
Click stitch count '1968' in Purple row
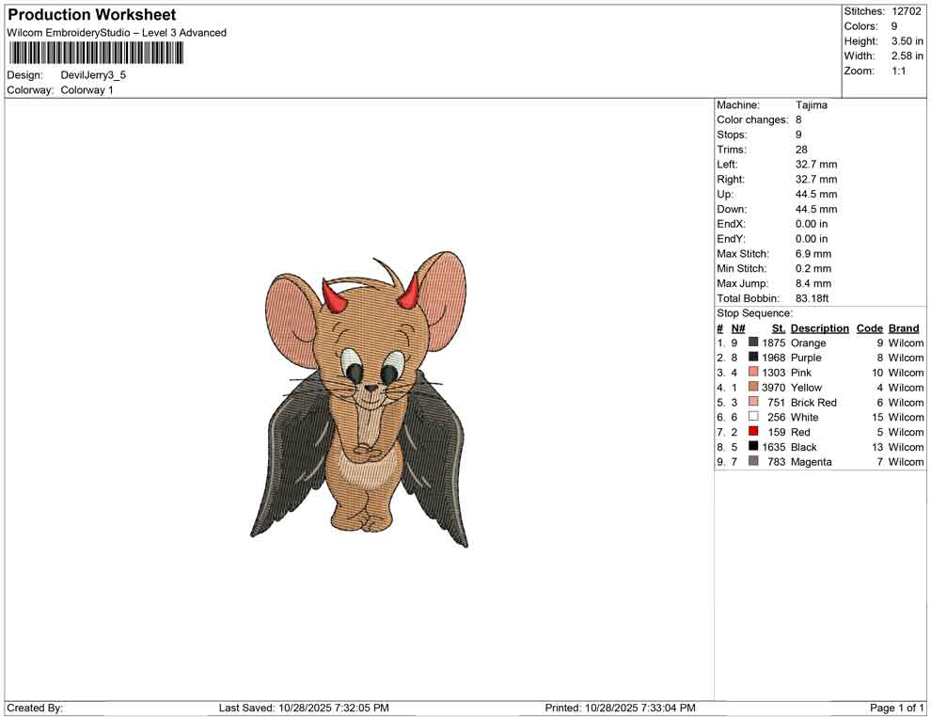click(x=774, y=358)
